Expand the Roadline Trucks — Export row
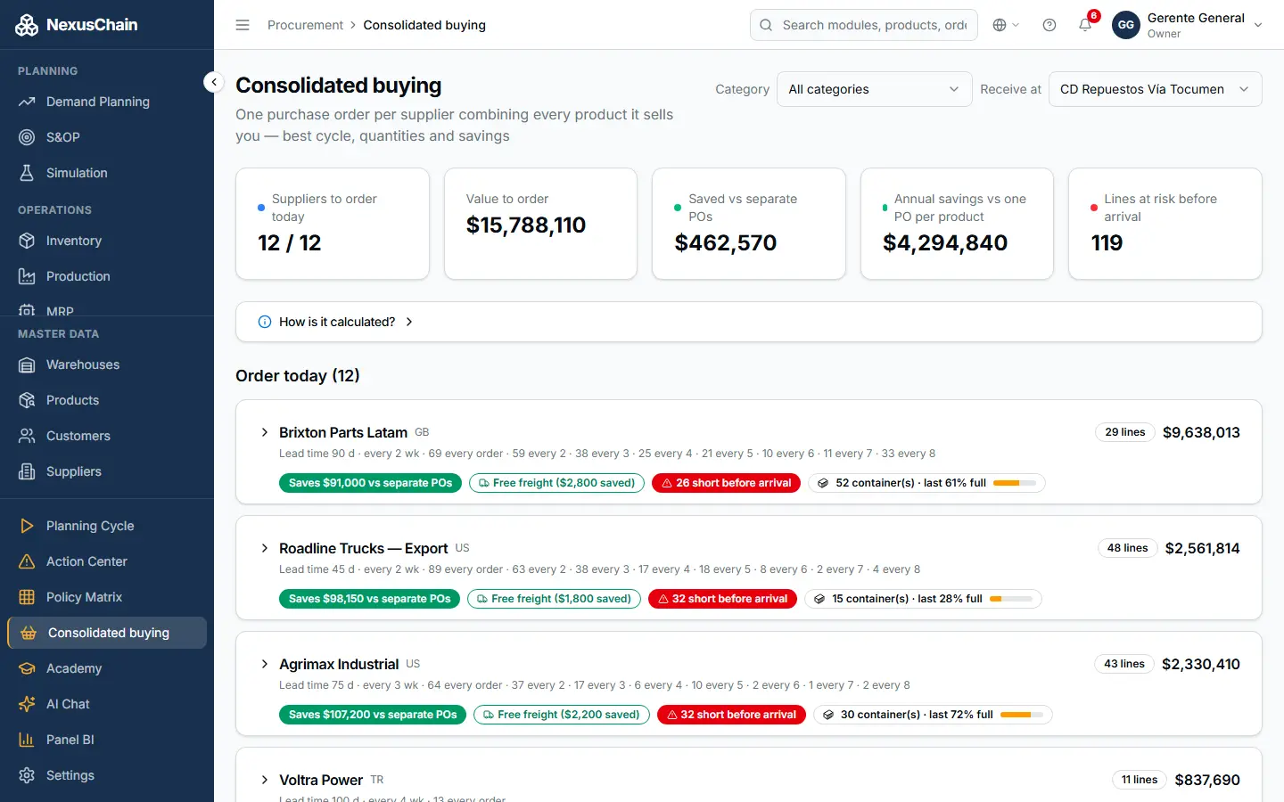 click(x=265, y=548)
